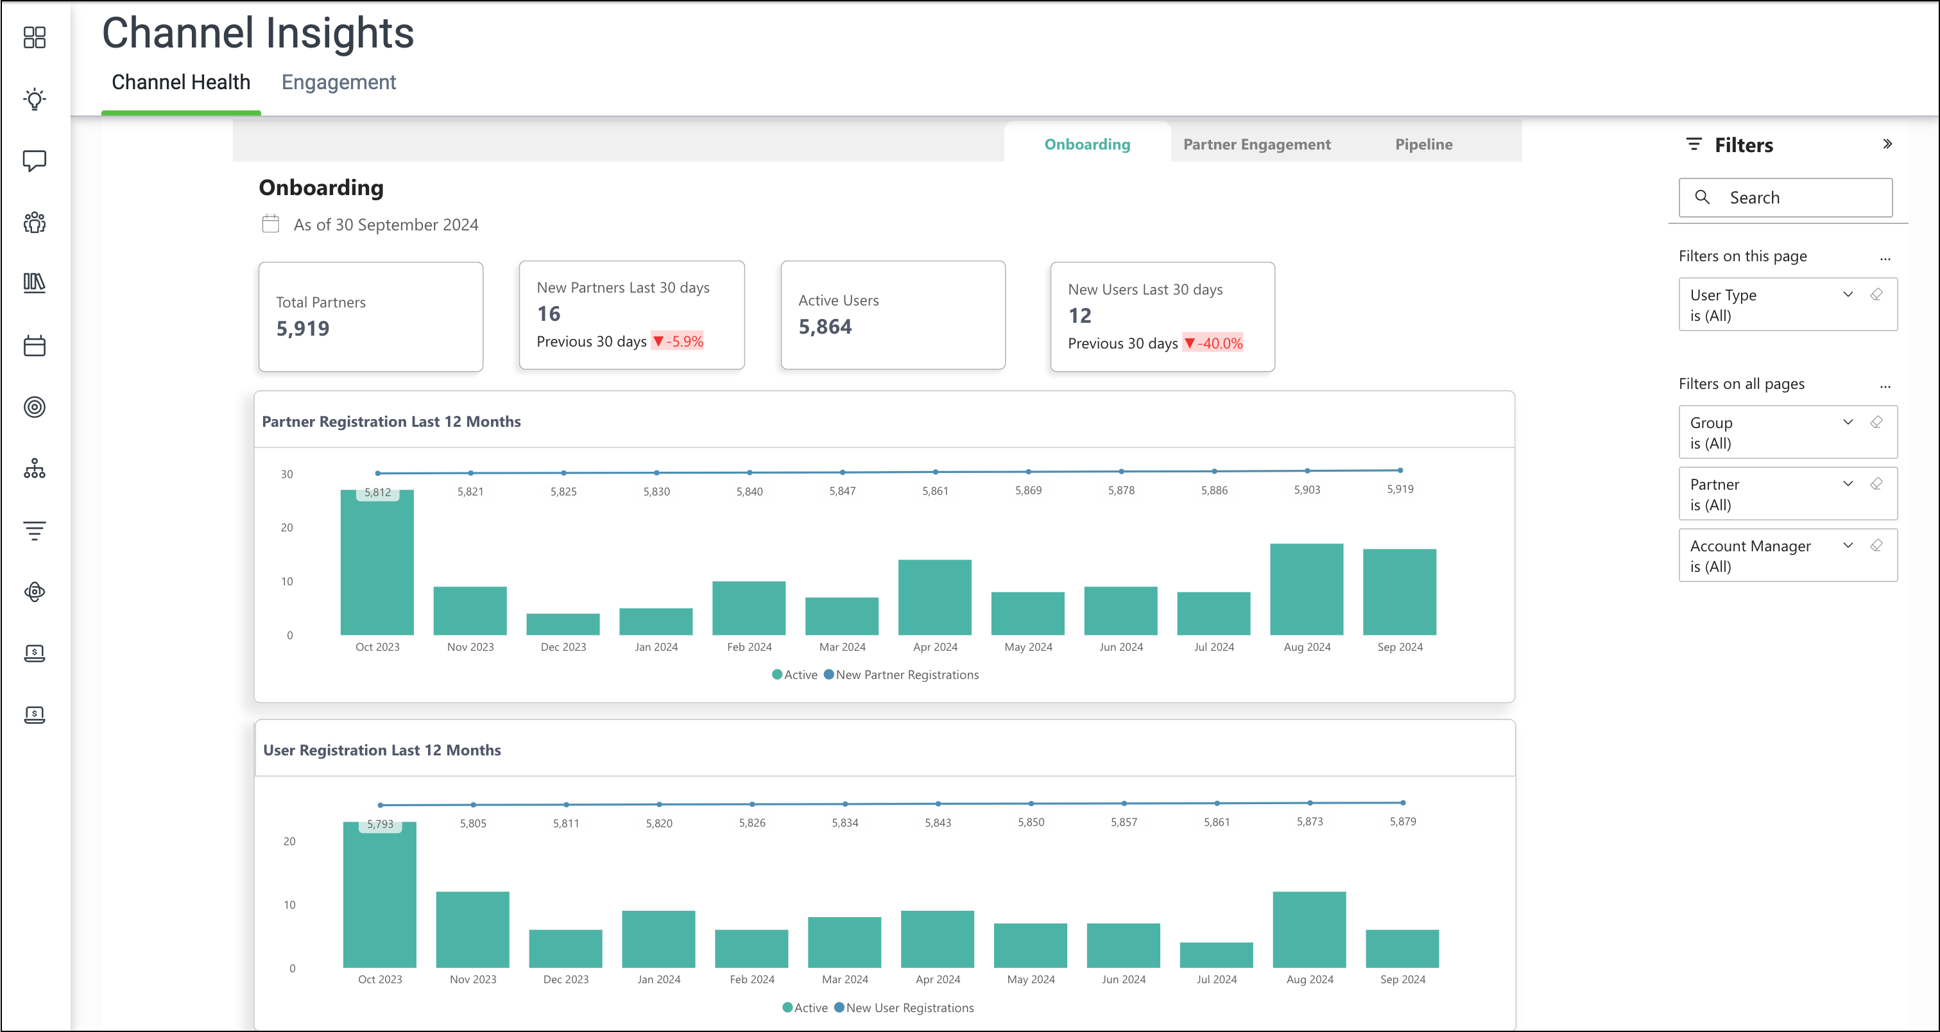
Task: Click the User Registration Last 12 Months title
Action: tap(382, 750)
